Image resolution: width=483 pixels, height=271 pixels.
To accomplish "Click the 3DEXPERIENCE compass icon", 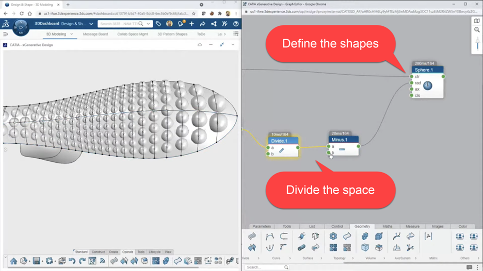I will (x=21, y=27).
